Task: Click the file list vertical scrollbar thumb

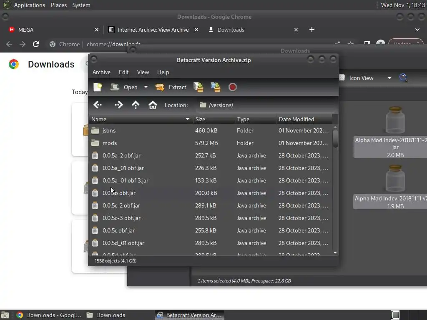Action: (335, 139)
